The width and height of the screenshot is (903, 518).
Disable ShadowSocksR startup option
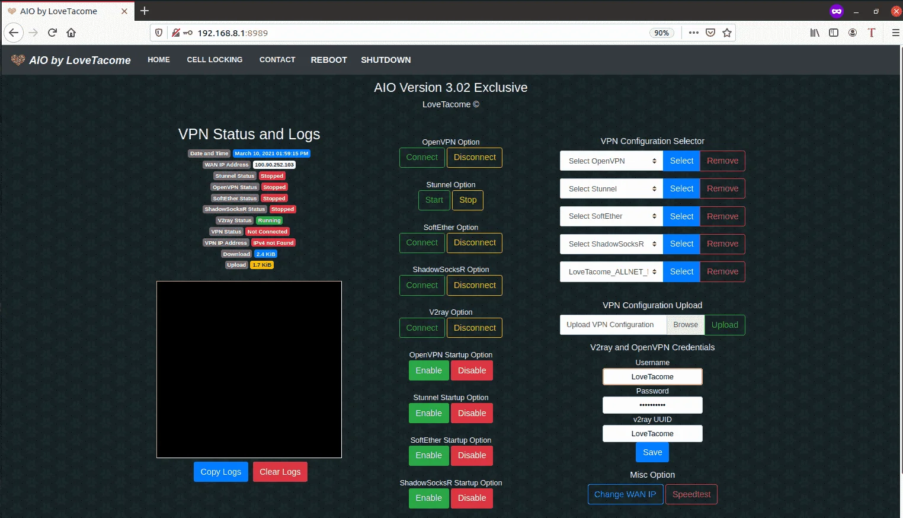click(x=472, y=498)
